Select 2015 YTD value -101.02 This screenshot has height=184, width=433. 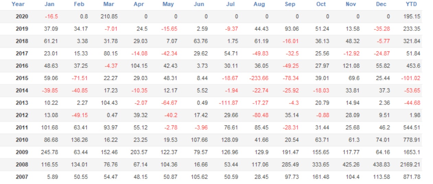(x=411, y=78)
